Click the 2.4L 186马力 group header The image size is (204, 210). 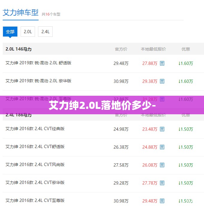[19, 115]
